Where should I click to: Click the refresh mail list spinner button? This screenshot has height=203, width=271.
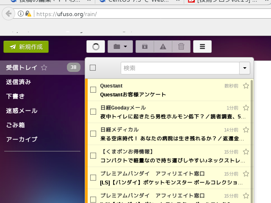96,47
